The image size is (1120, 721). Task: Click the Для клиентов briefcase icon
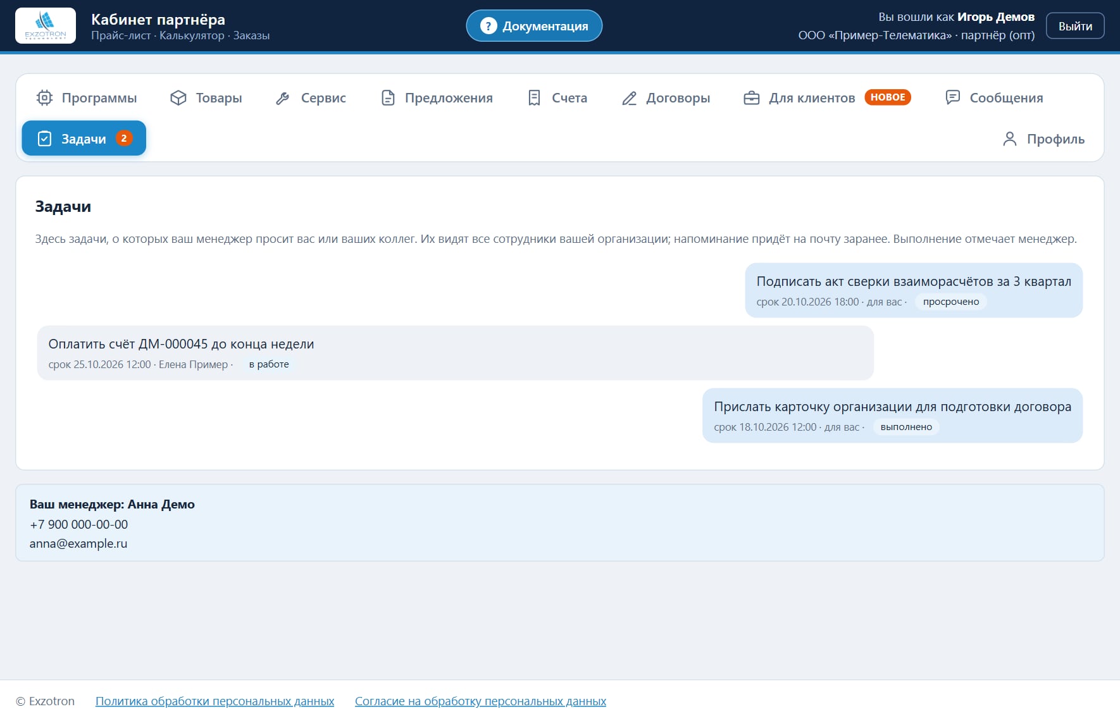[751, 98]
